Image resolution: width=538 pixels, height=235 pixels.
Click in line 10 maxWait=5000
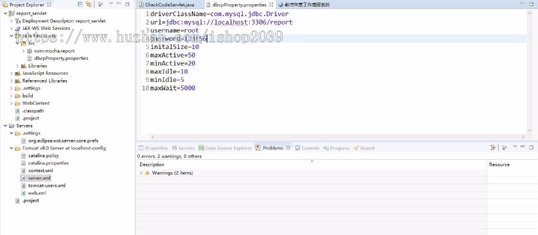173,88
